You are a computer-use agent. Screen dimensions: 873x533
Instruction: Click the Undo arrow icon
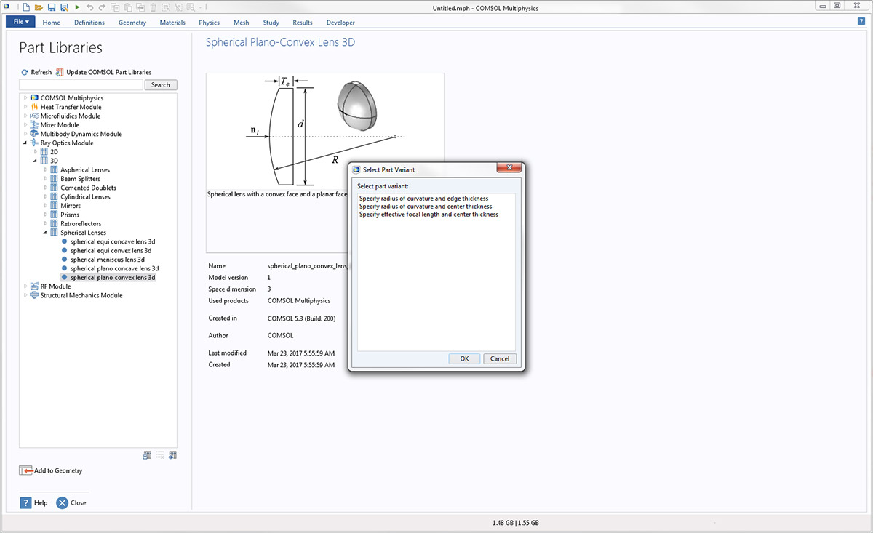click(91, 7)
